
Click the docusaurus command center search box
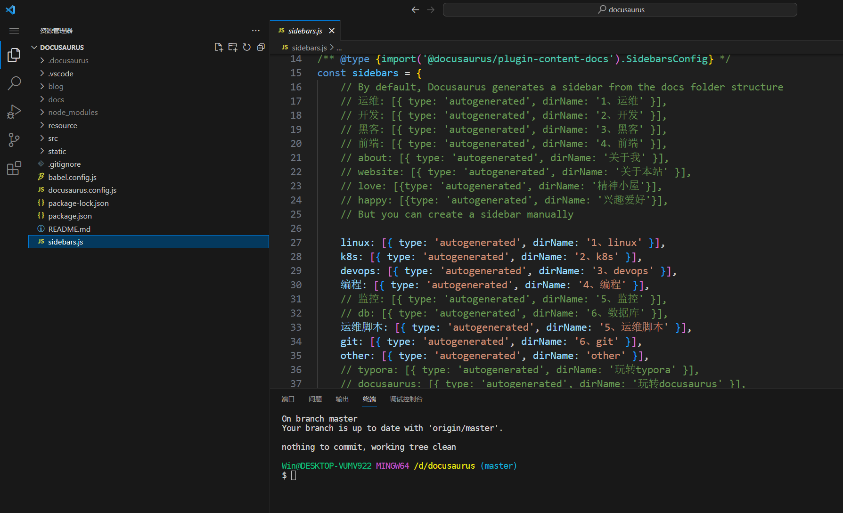point(620,9)
